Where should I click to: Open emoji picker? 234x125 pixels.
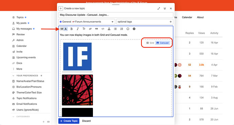coord(128,29)
